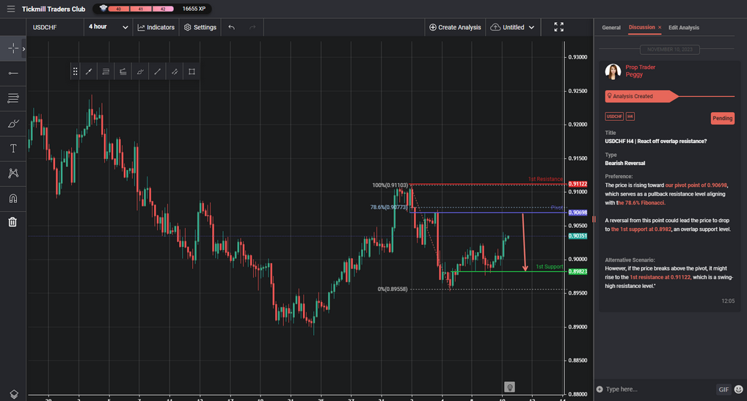The height and width of the screenshot is (401, 747).
Task: Select the XABCD pattern tool
Action: 13,174
